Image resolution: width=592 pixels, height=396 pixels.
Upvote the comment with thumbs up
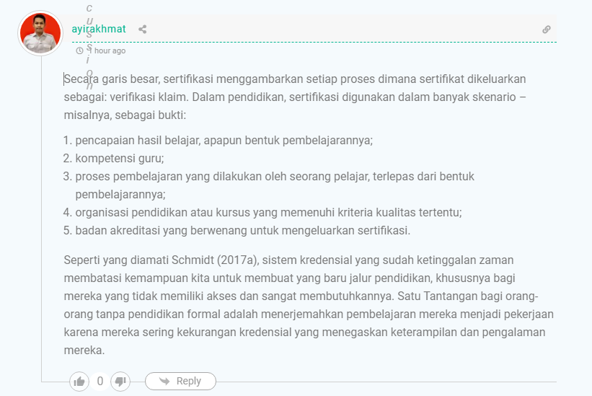pyautogui.click(x=79, y=382)
